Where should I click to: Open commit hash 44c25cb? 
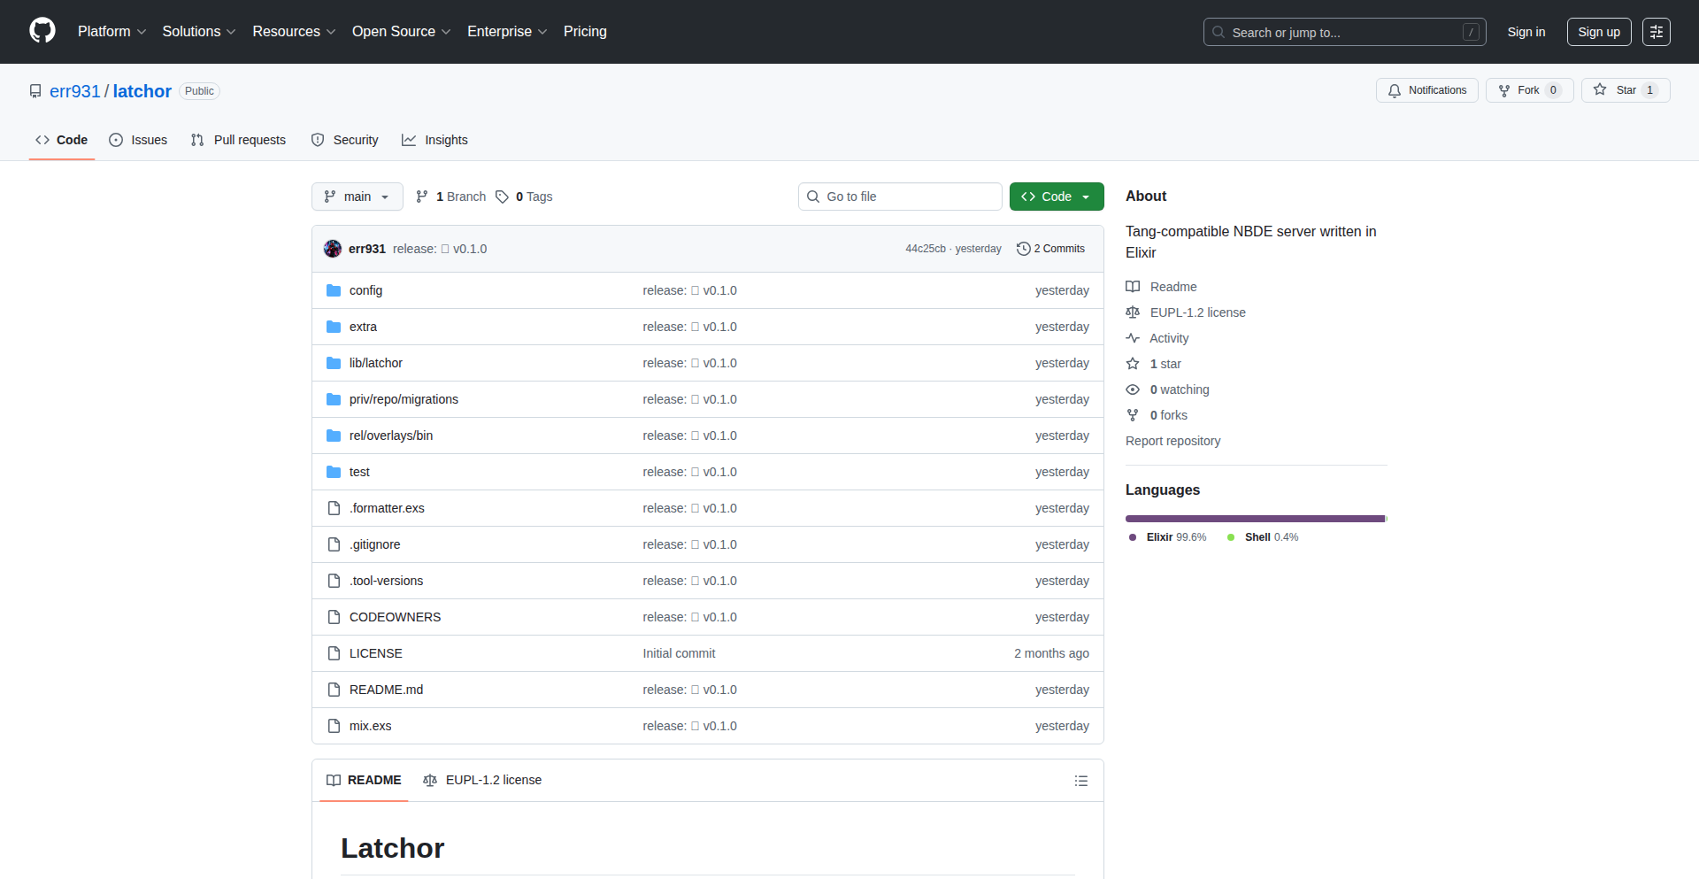tap(926, 249)
